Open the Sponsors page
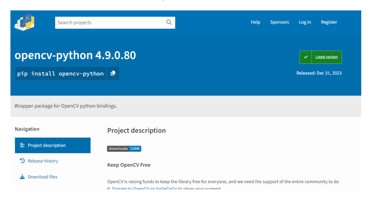 click(279, 22)
